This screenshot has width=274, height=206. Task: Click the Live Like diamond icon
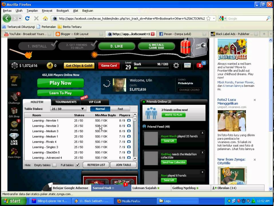point(14,139)
